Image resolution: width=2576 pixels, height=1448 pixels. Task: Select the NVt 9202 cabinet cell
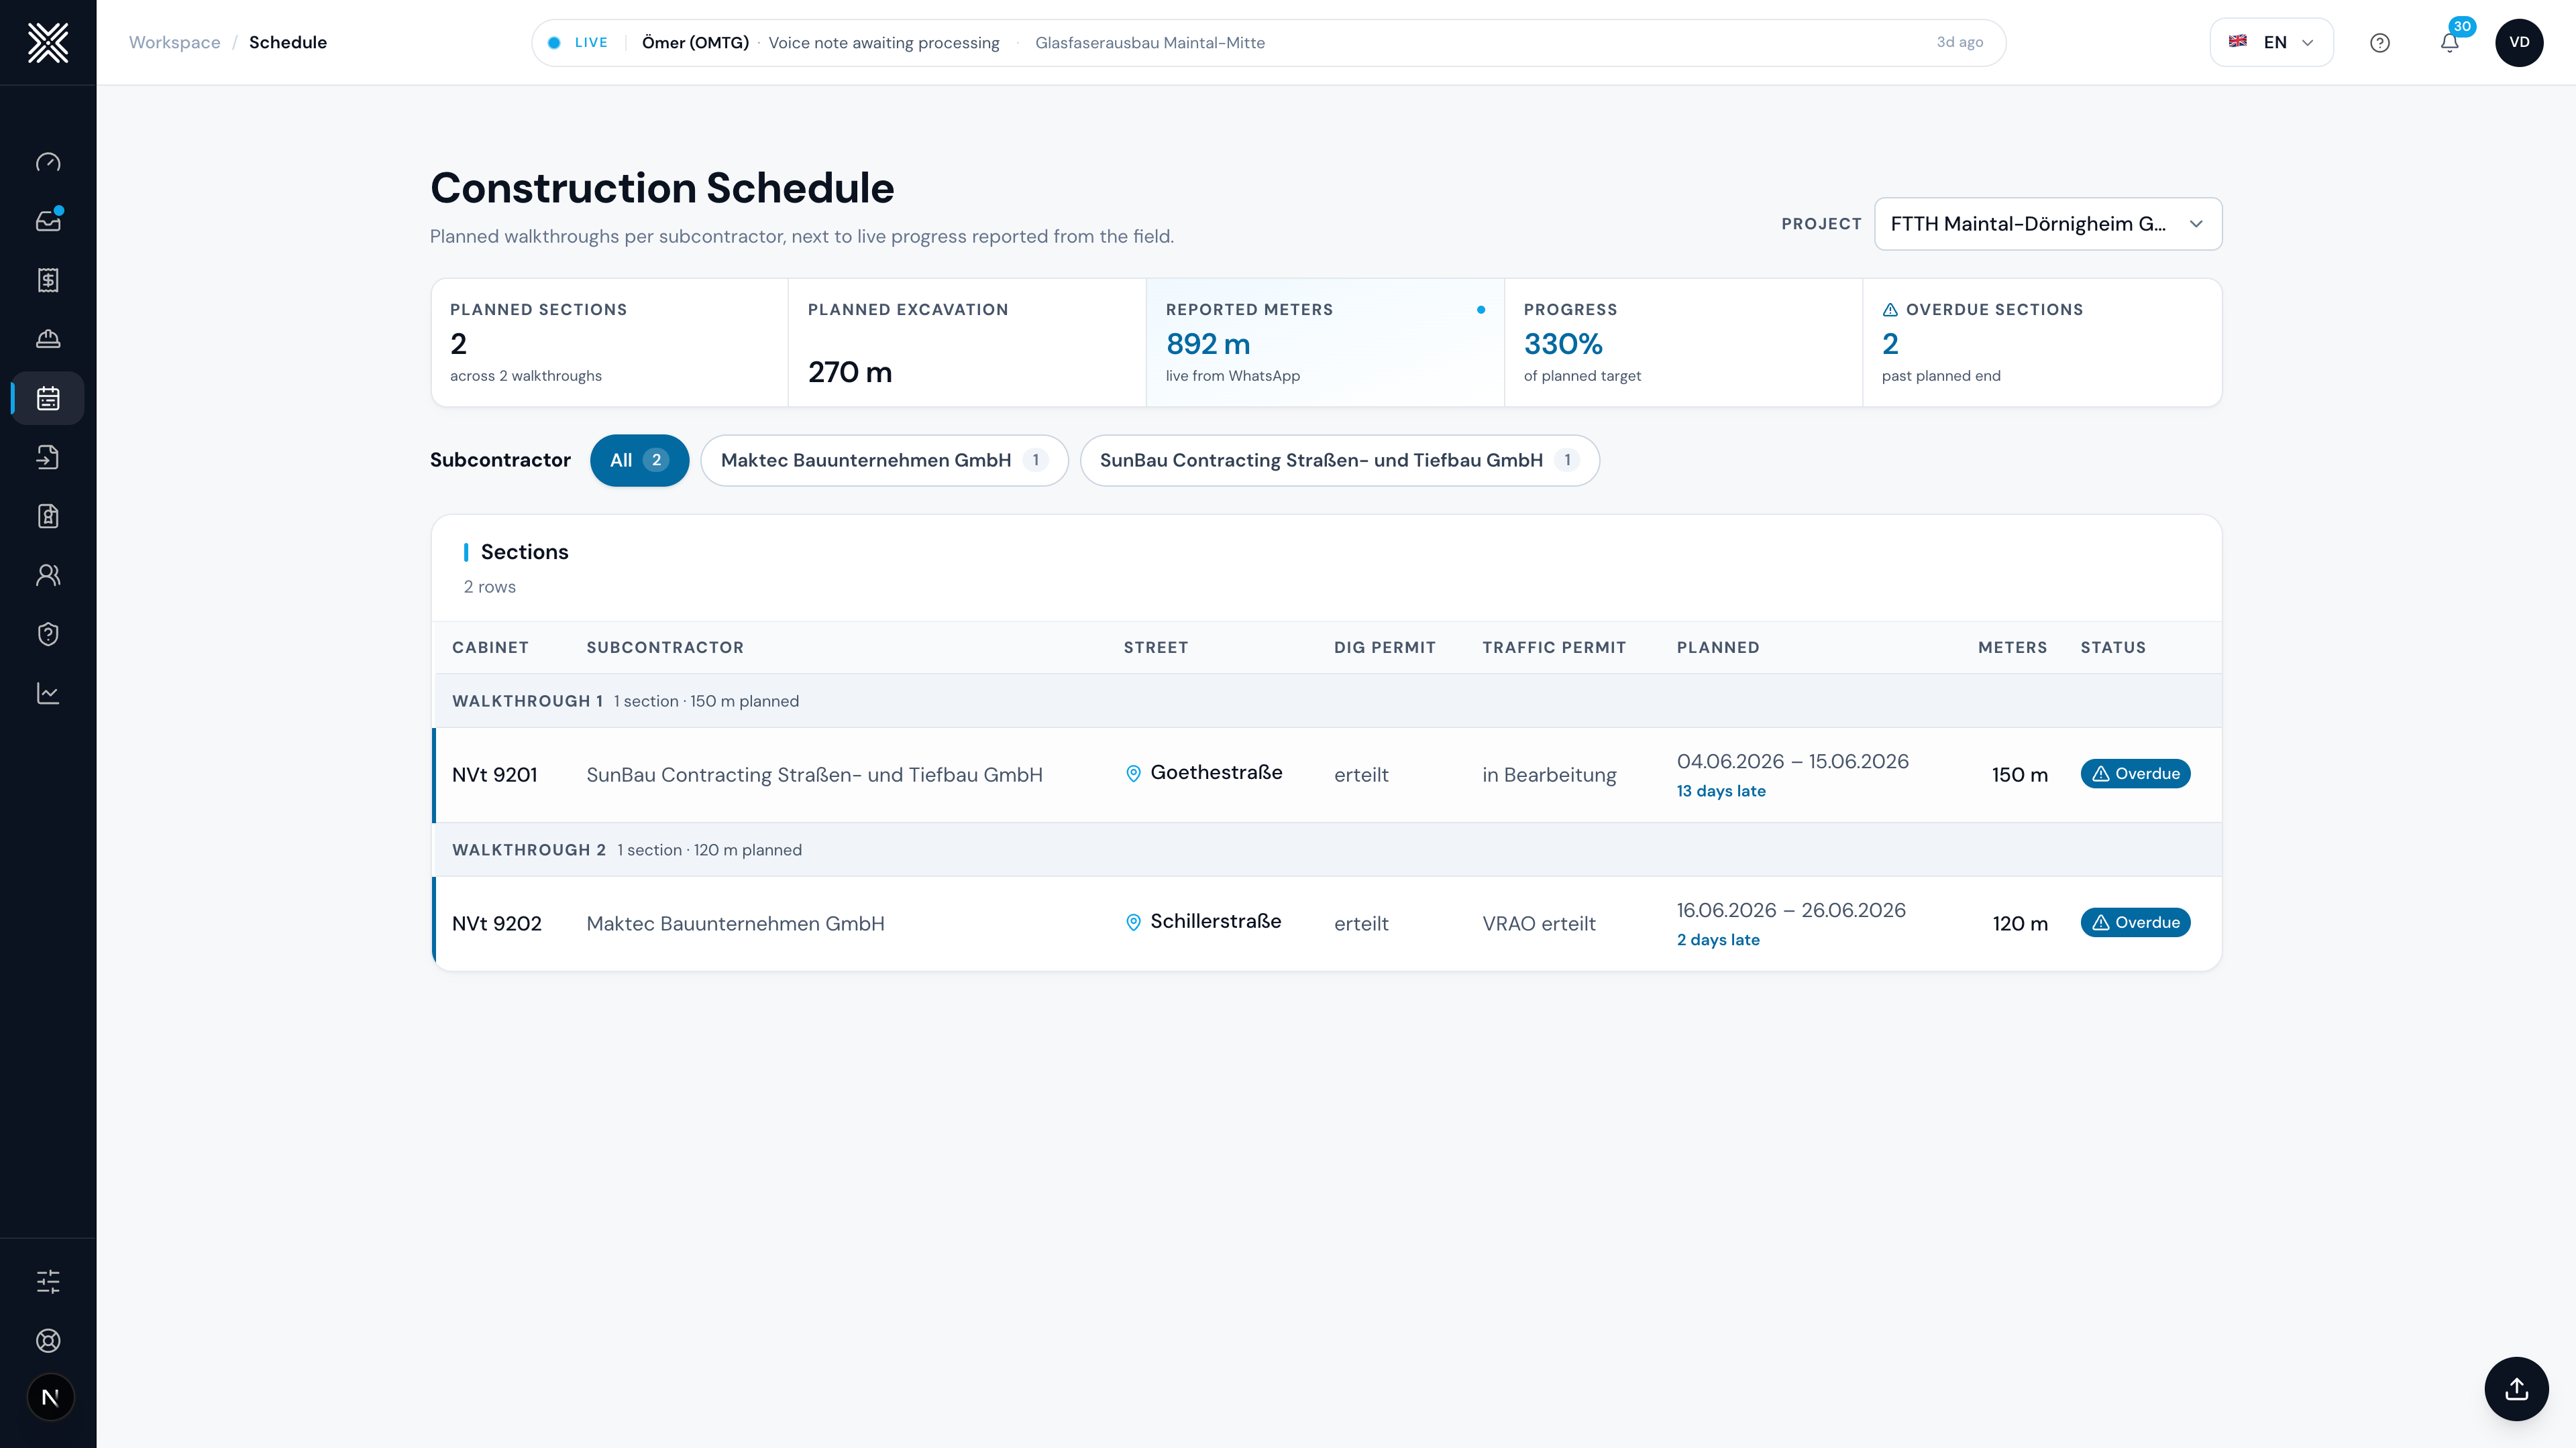point(497,923)
